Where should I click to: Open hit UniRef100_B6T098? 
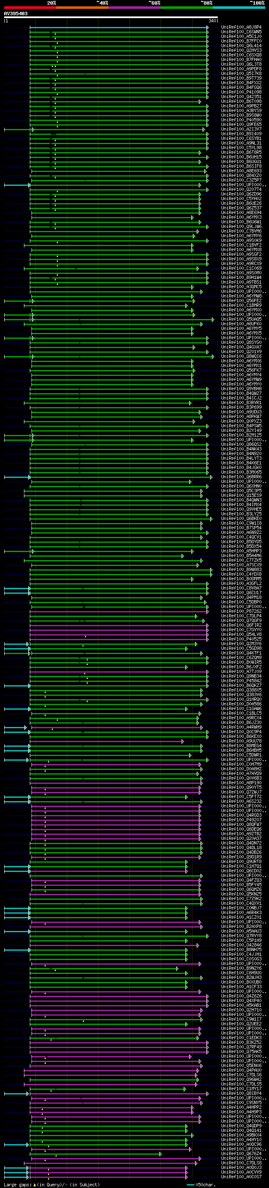tap(241, 102)
